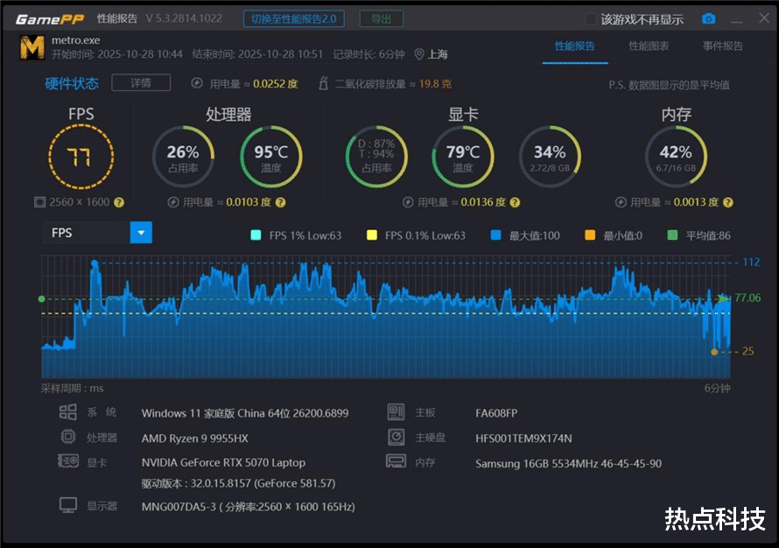Click the CO2 emission bottle icon
Viewport: 779px width, 548px height.
324,83
